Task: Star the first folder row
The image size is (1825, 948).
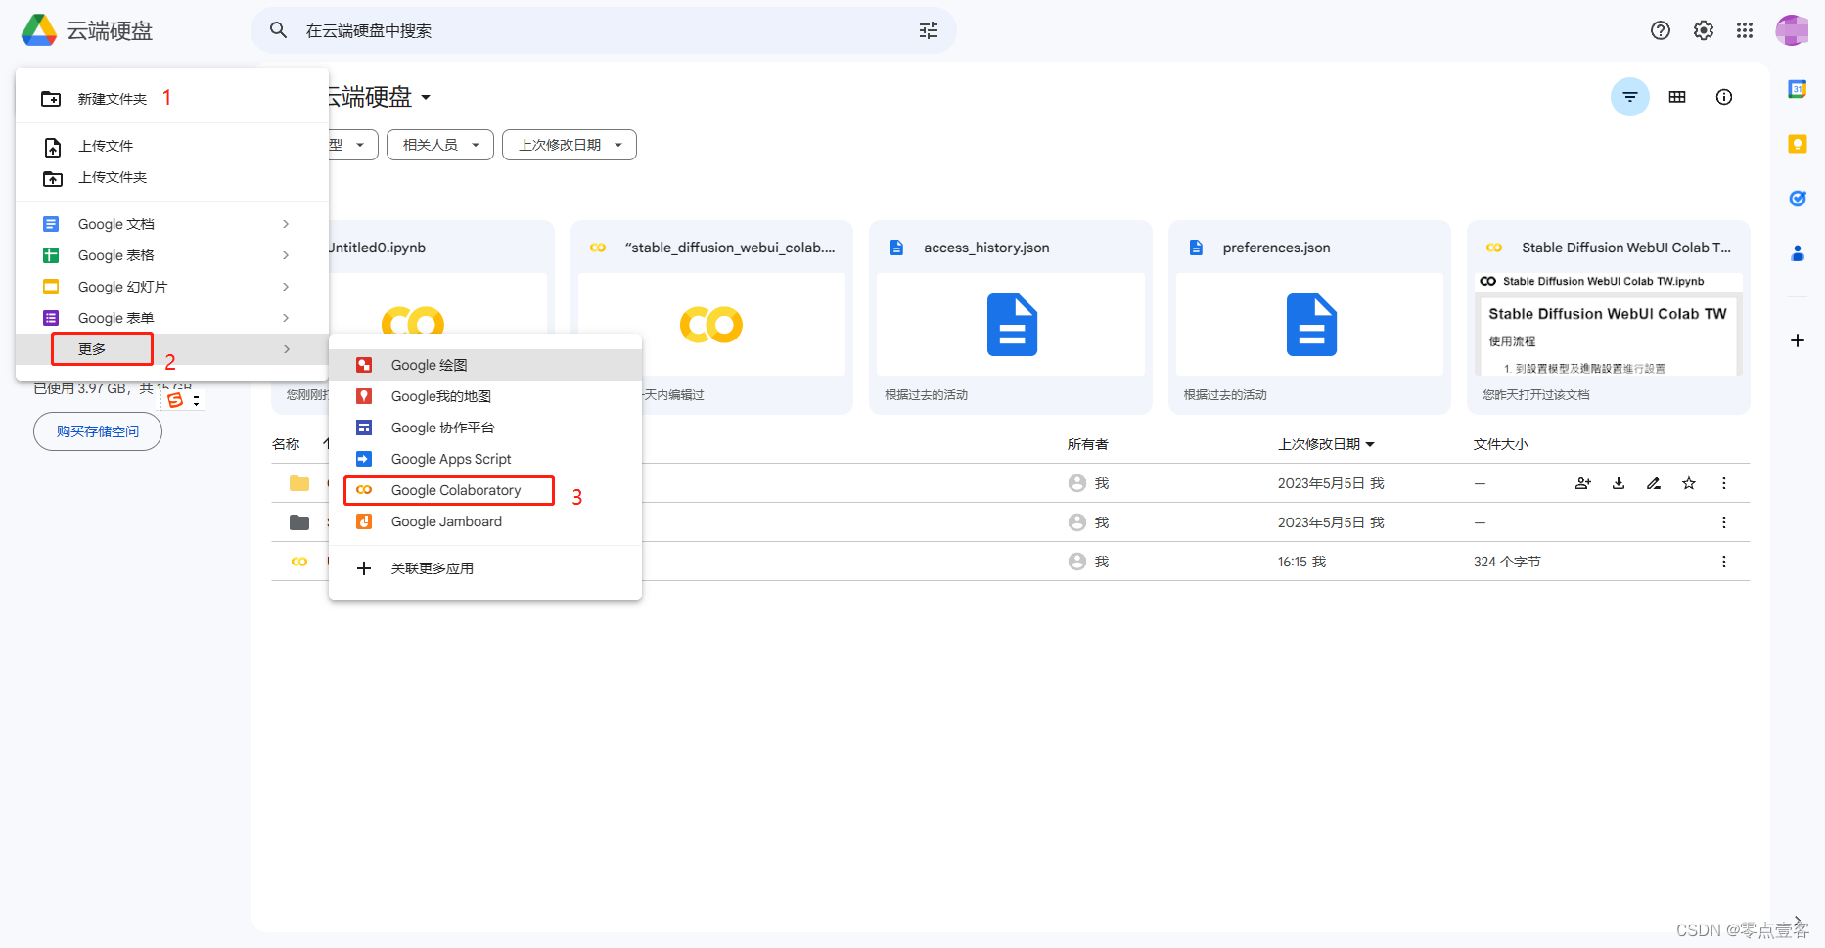Action: pos(1689,483)
